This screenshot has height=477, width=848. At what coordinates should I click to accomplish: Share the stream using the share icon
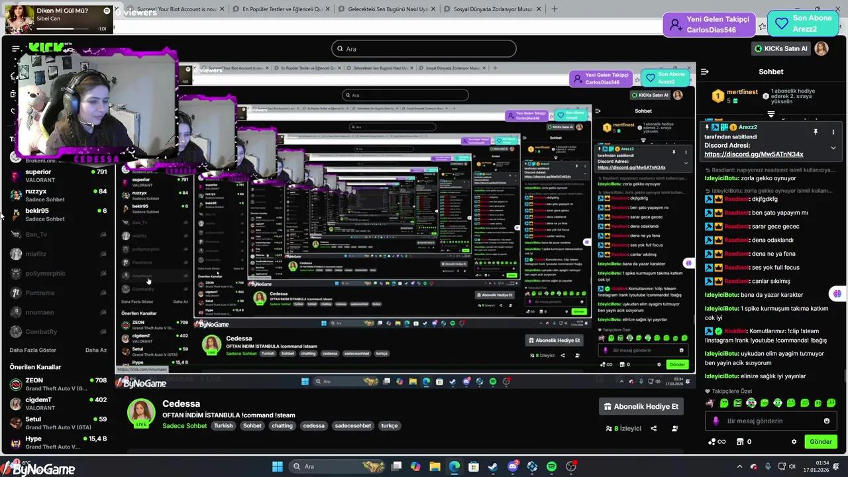click(x=654, y=429)
